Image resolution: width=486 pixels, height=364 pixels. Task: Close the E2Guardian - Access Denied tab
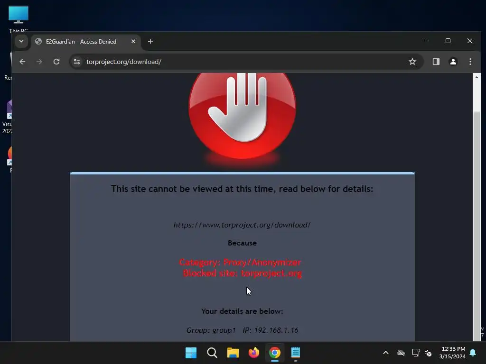(133, 41)
